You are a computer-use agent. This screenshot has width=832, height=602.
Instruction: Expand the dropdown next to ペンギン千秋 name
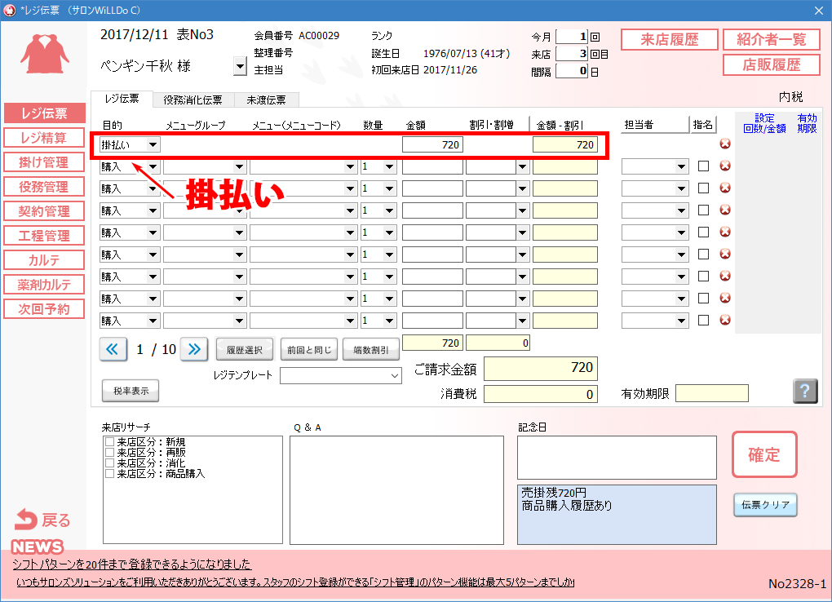239,65
